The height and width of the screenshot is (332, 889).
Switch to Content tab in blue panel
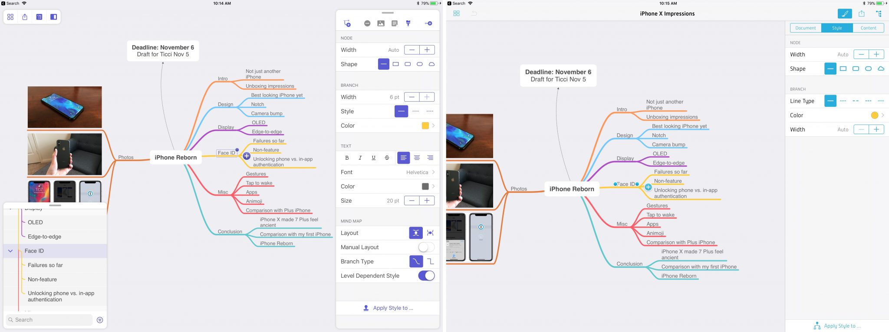(x=869, y=28)
